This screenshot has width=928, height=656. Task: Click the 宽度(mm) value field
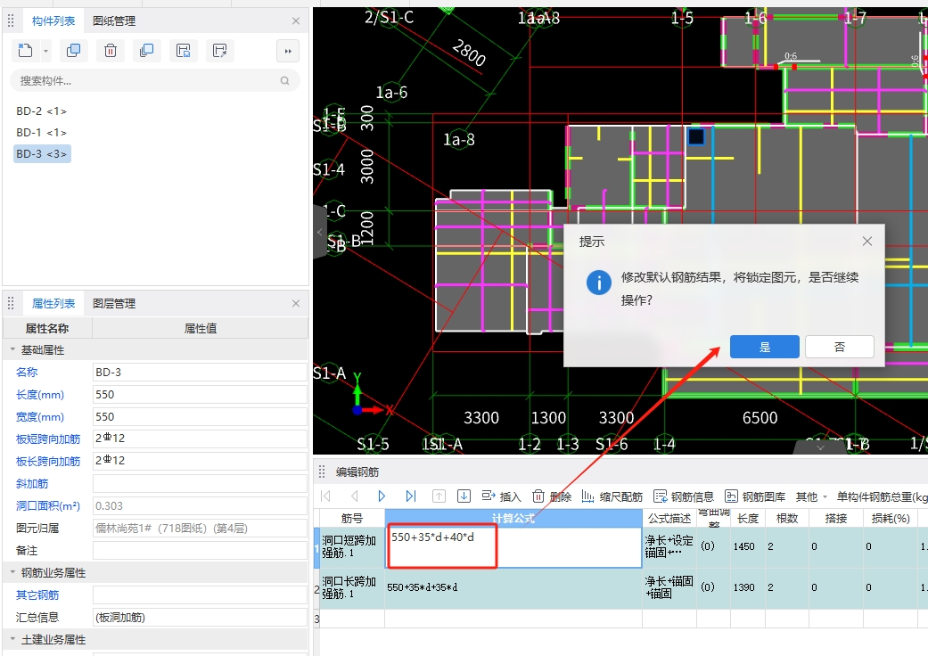click(200, 416)
